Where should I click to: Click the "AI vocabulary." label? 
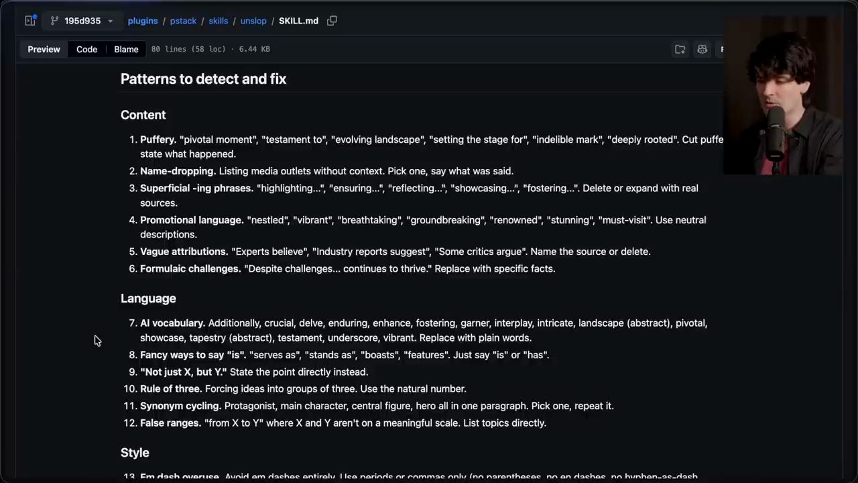(172, 323)
